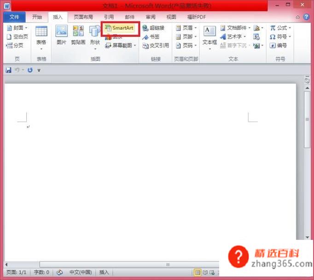Toggle insert/overtype mode (插入) in status bar
Image resolution: width=314 pixels, height=280 pixels.
coord(104,272)
